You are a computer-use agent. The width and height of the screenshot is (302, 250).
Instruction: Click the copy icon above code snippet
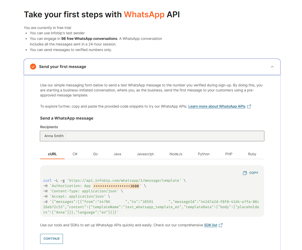245,173
